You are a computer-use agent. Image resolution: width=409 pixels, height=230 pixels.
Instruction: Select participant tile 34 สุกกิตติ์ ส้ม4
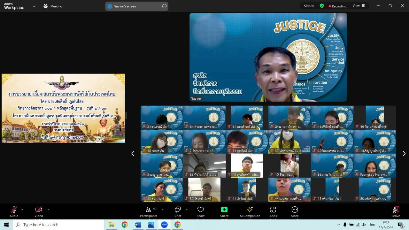(247, 142)
